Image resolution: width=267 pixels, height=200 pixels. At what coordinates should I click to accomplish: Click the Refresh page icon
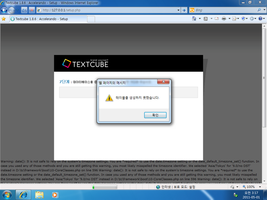click(24, 10)
